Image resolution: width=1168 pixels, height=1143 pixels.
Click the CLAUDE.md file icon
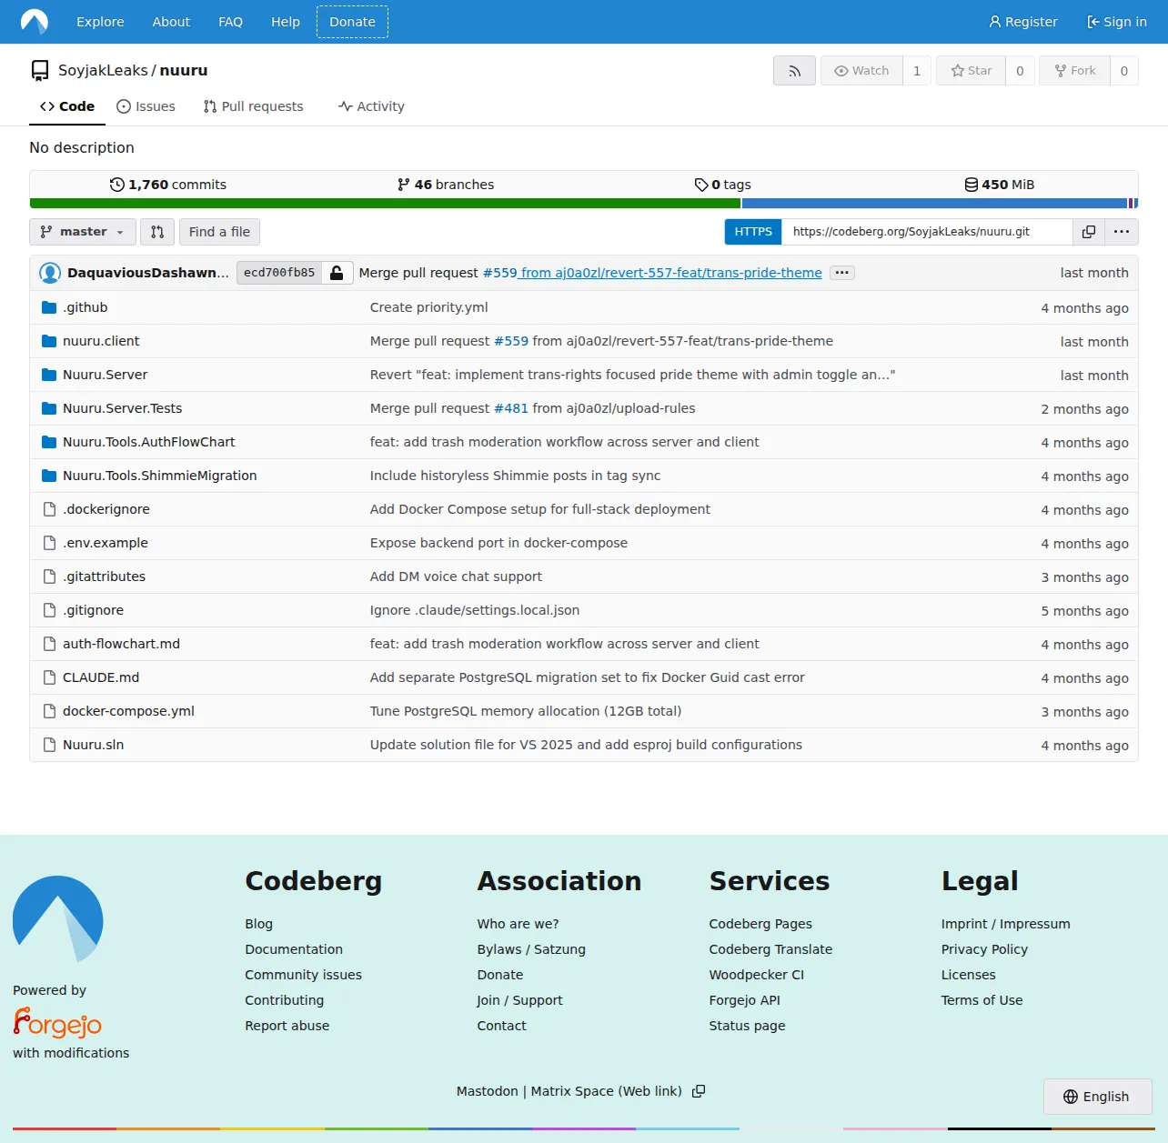(x=50, y=677)
